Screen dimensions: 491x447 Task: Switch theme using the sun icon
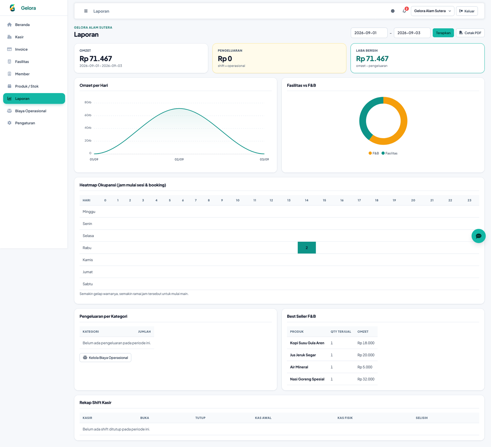[393, 11]
